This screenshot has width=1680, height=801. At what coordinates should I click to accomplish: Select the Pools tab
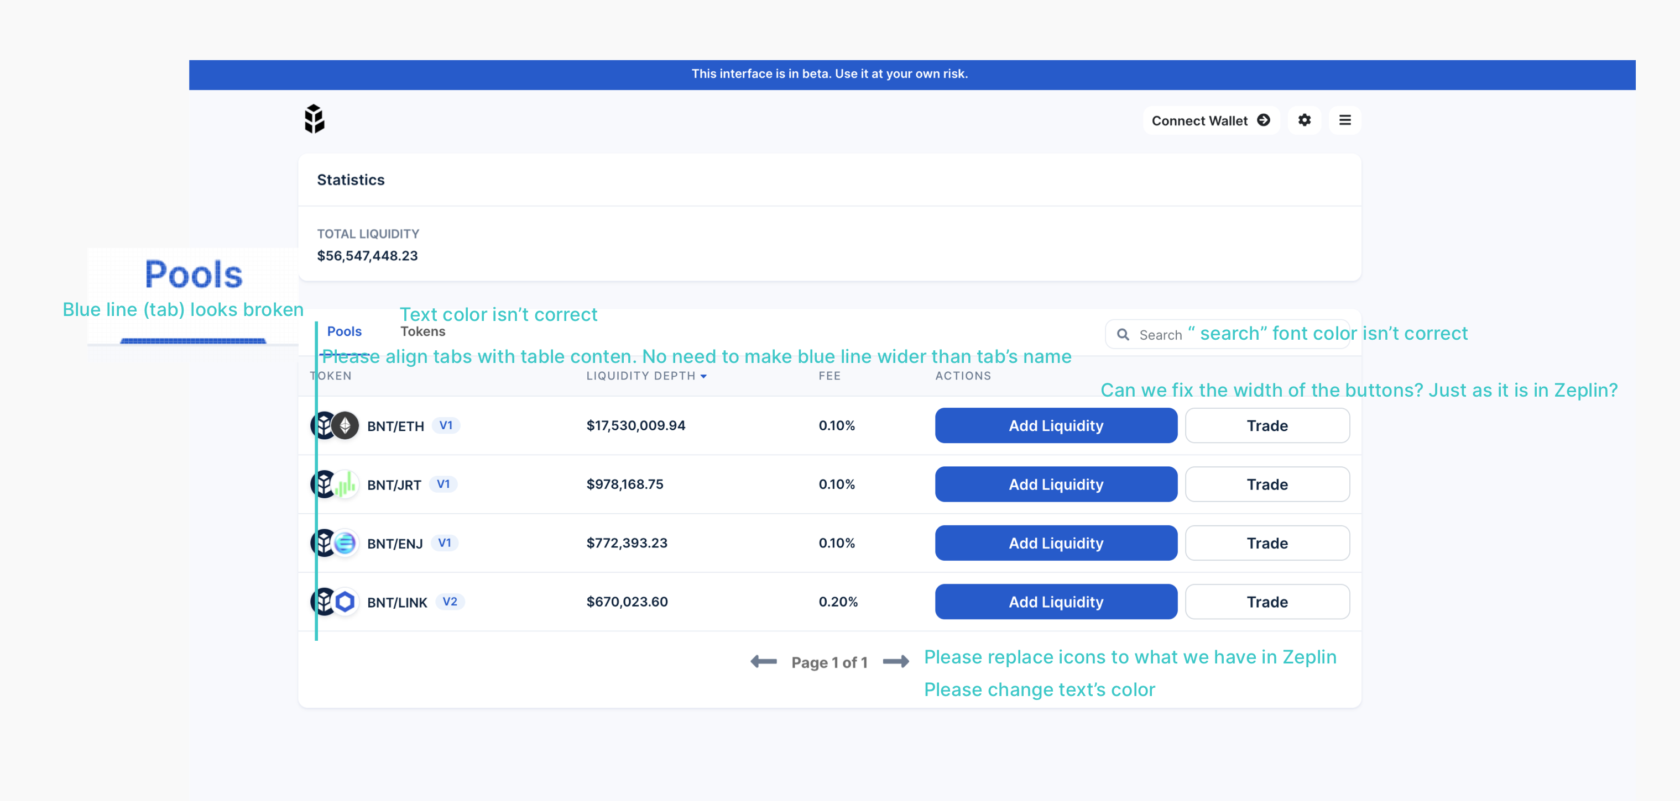point(345,331)
